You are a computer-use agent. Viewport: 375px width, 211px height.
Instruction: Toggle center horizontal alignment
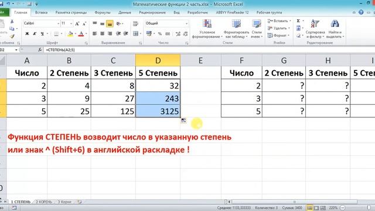(102, 33)
